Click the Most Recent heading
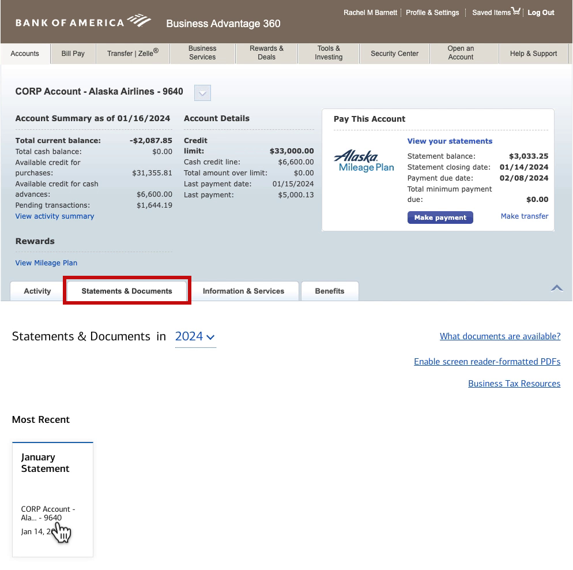 point(41,420)
